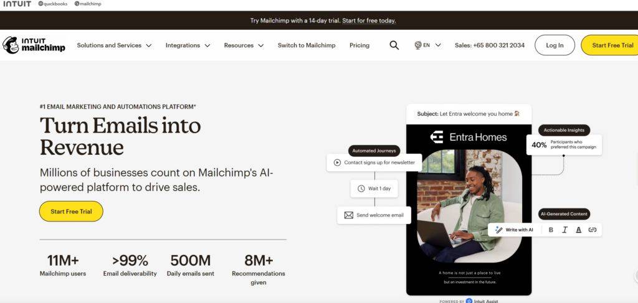Click the Entra Homes email preview image

click(x=469, y=207)
